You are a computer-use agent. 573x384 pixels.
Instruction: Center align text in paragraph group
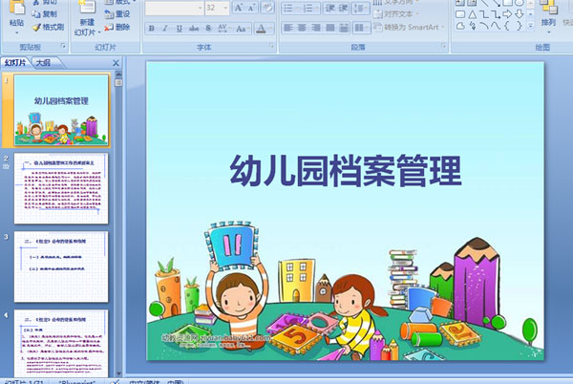click(302, 28)
